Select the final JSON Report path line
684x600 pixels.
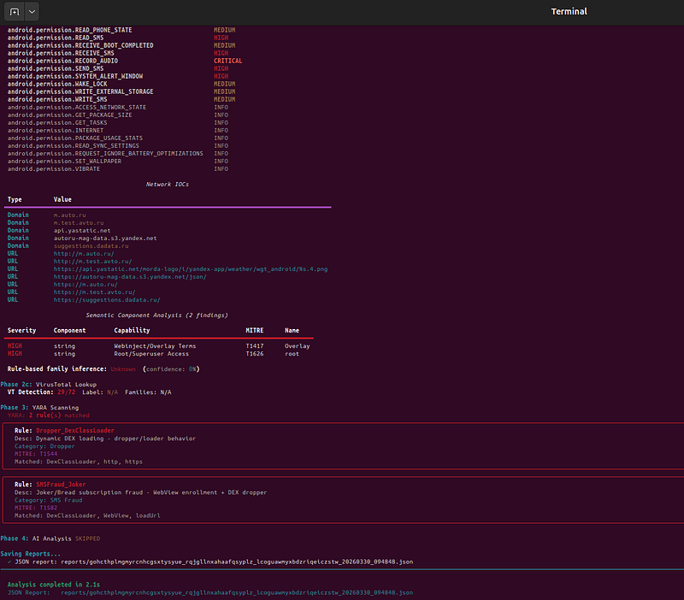tap(210, 593)
